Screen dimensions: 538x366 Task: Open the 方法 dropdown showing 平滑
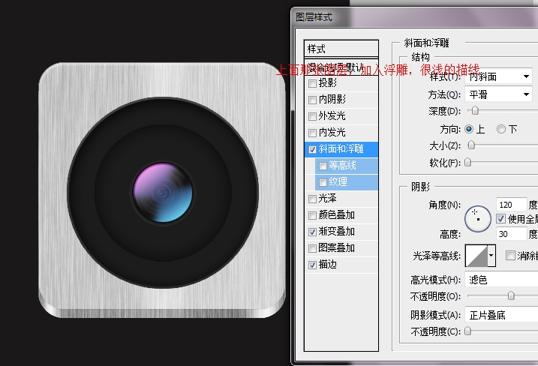click(498, 94)
